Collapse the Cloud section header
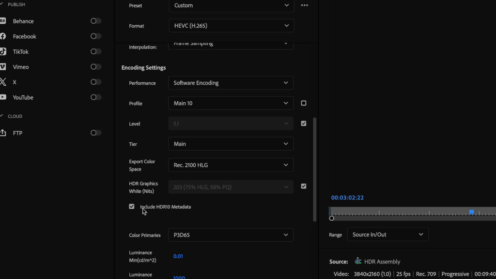 tap(15, 116)
